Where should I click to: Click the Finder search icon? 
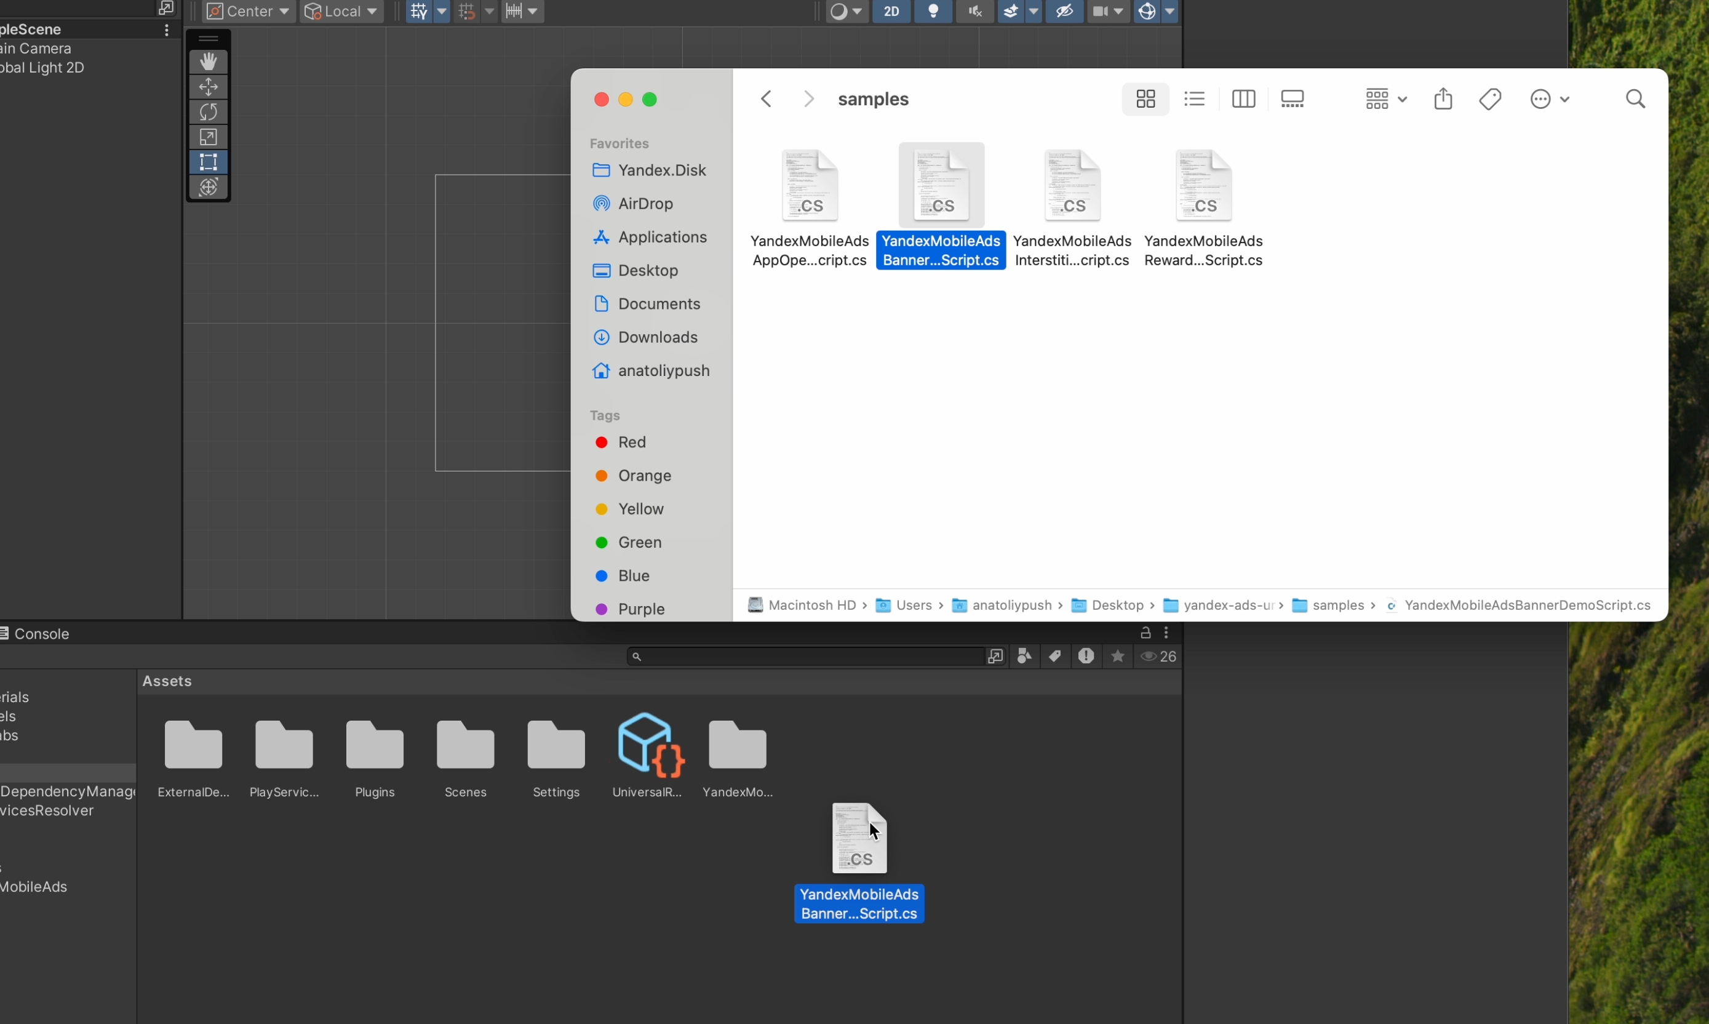point(1636,99)
